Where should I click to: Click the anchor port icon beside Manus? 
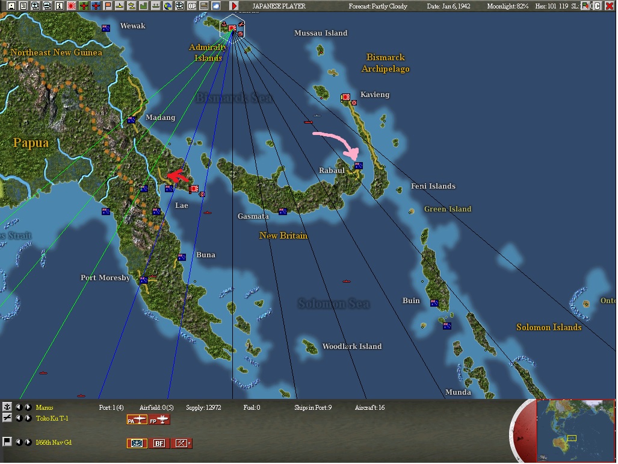tap(7, 407)
